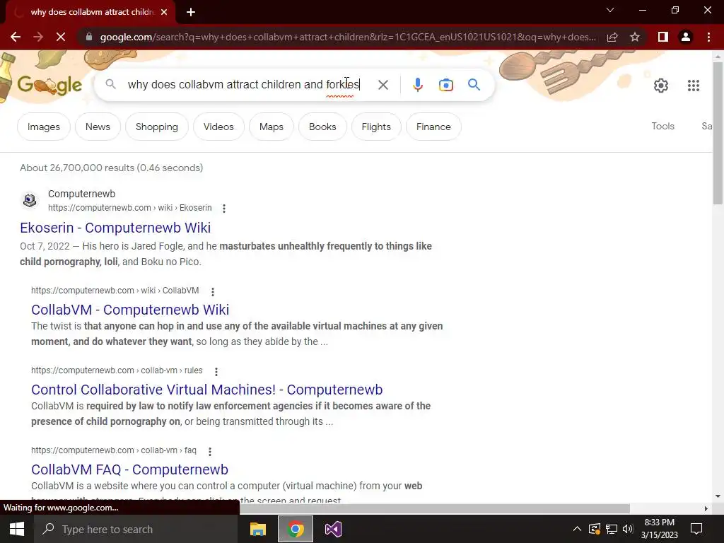Open a new tab with plus
This screenshot has height=543, width=724.
point(191,12)
